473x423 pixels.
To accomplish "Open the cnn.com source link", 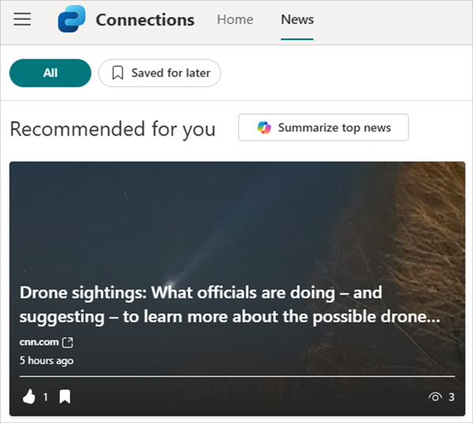I will pos(39,342).
